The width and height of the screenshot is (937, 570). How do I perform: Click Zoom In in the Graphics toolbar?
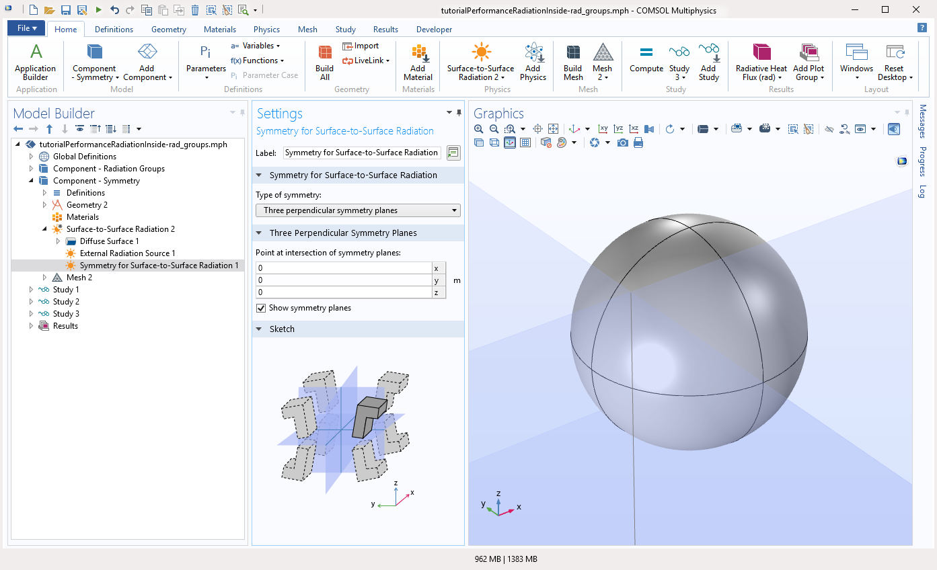(x=478, y=129)
